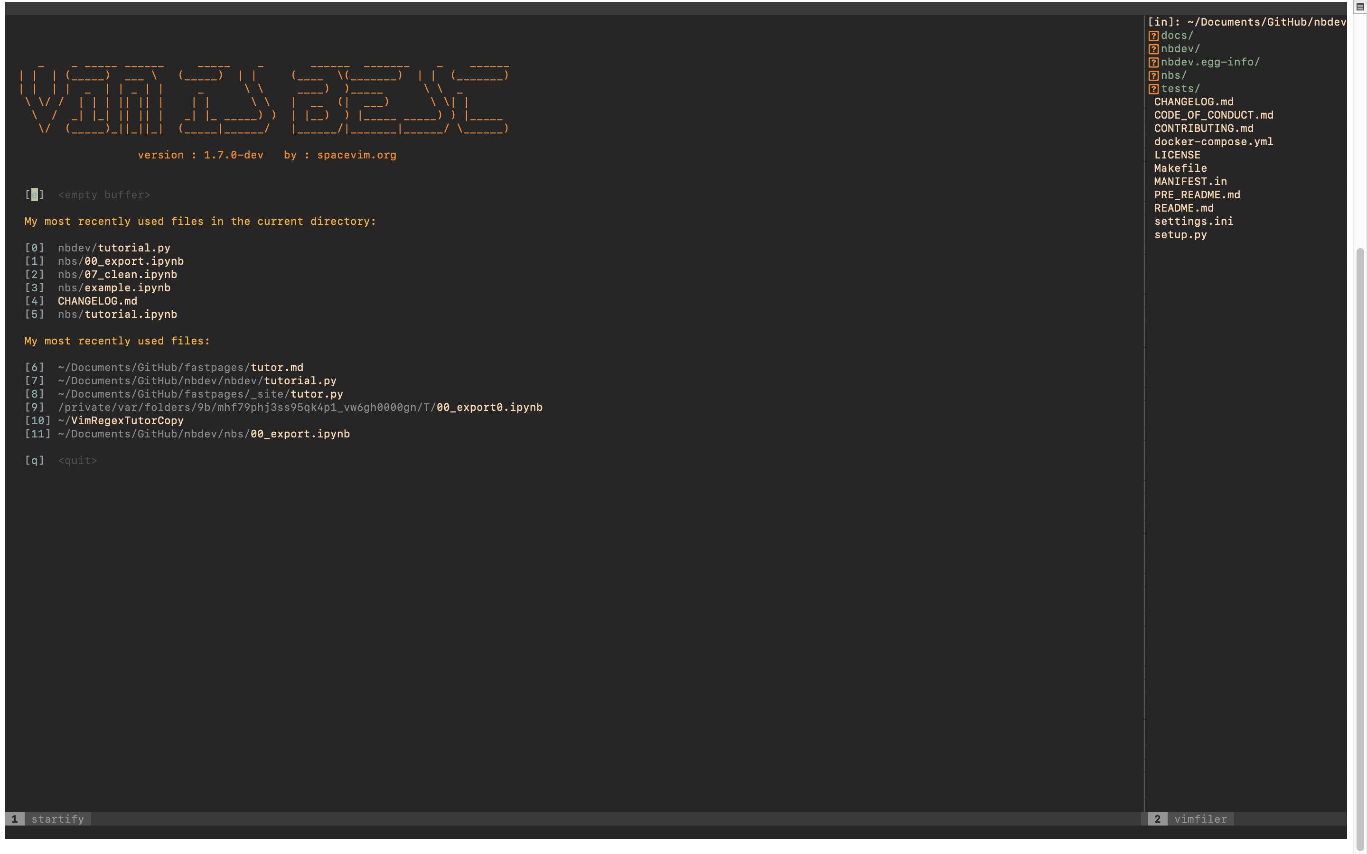This screenshot has height=854, width=1367.
Task: Click the tests/ folder icon
Action: coord(1153,89)
